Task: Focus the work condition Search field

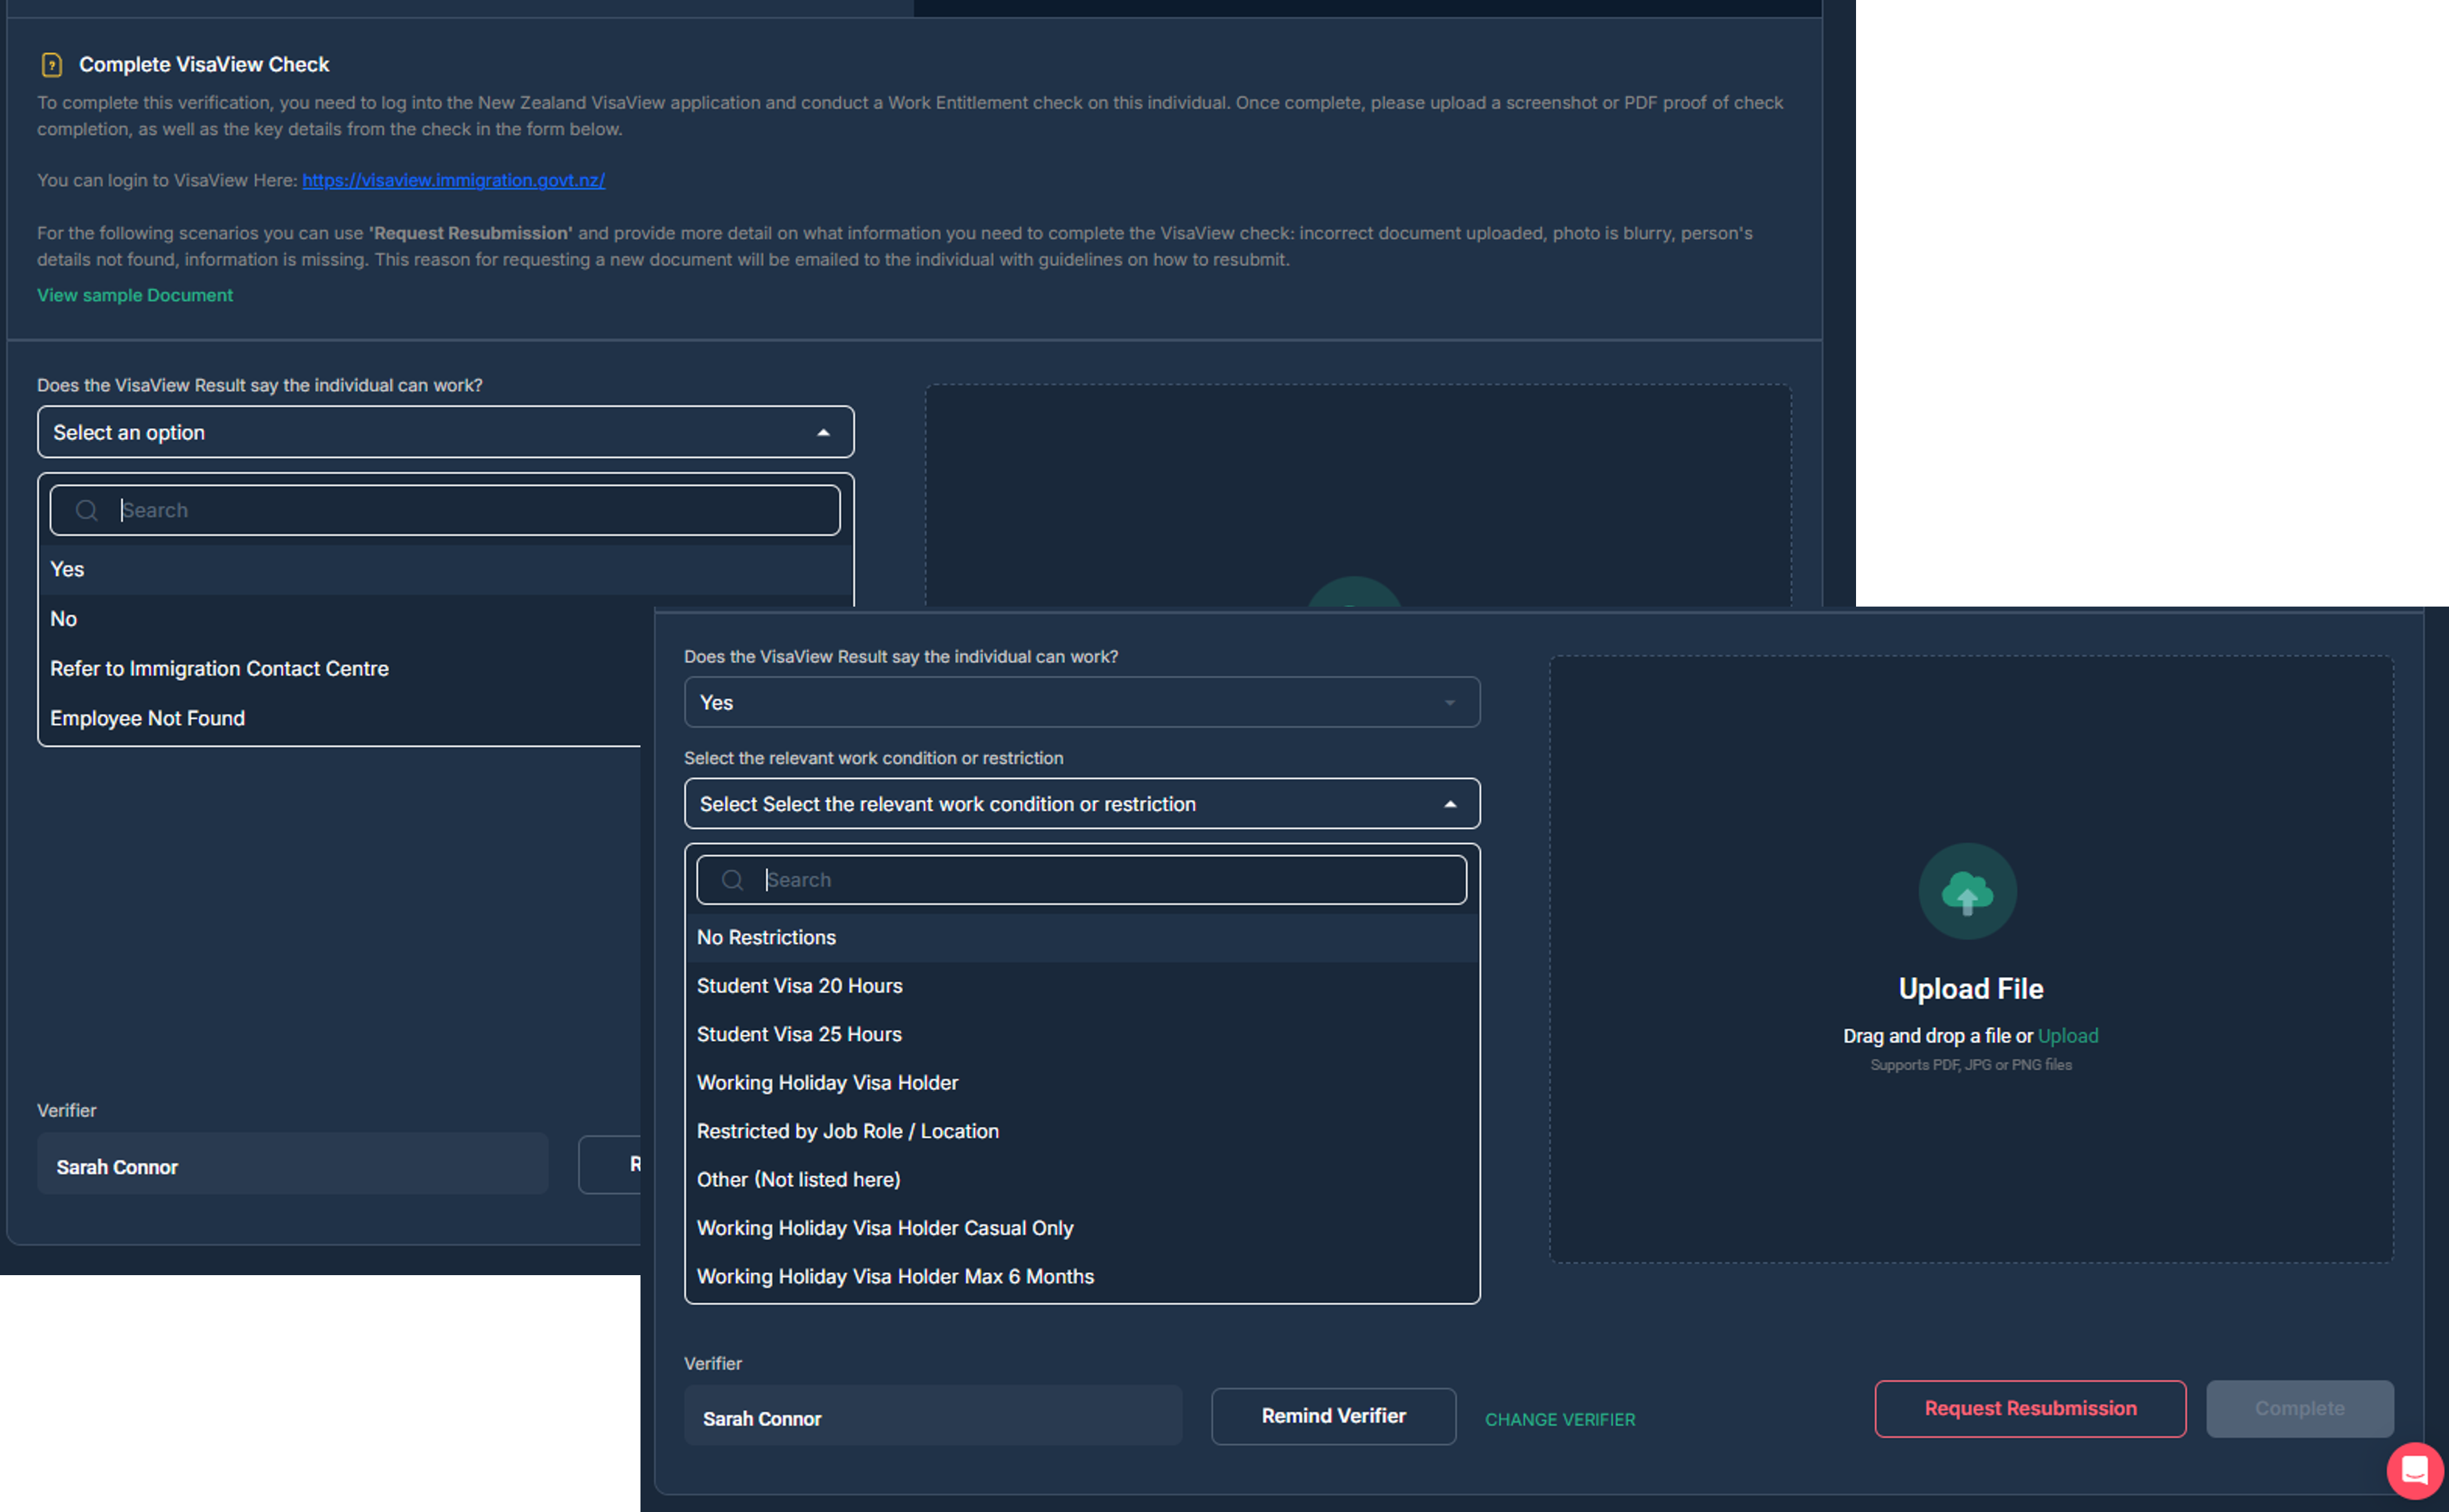Action: (1082, 880)
